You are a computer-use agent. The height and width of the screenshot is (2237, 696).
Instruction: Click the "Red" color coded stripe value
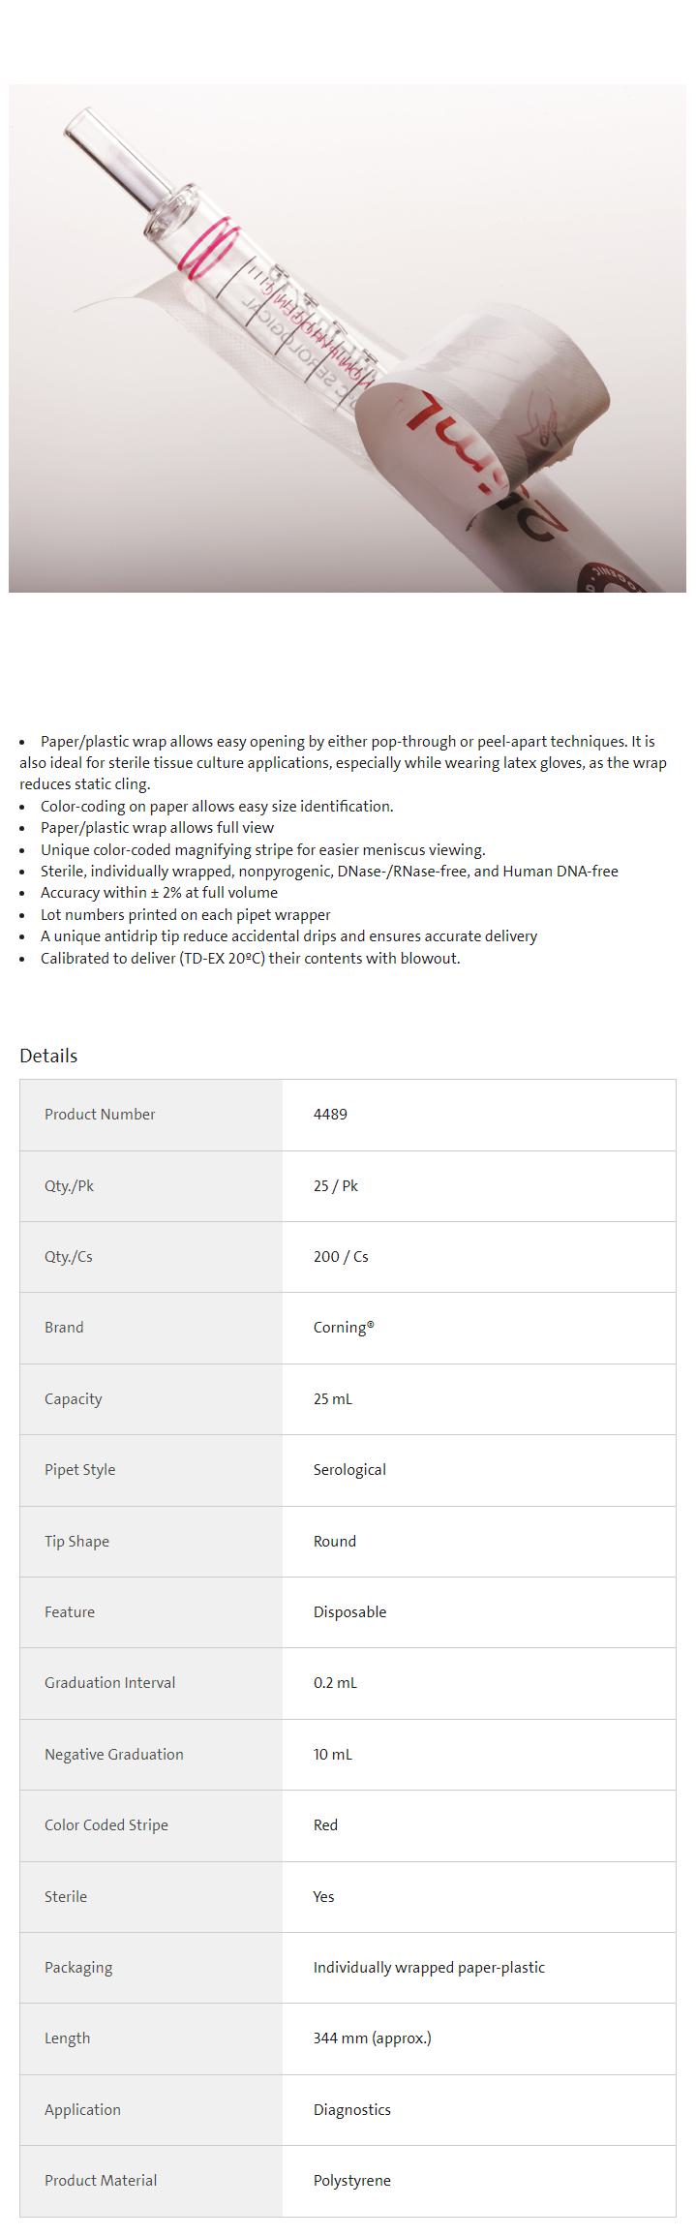[x=325, y=1825]
